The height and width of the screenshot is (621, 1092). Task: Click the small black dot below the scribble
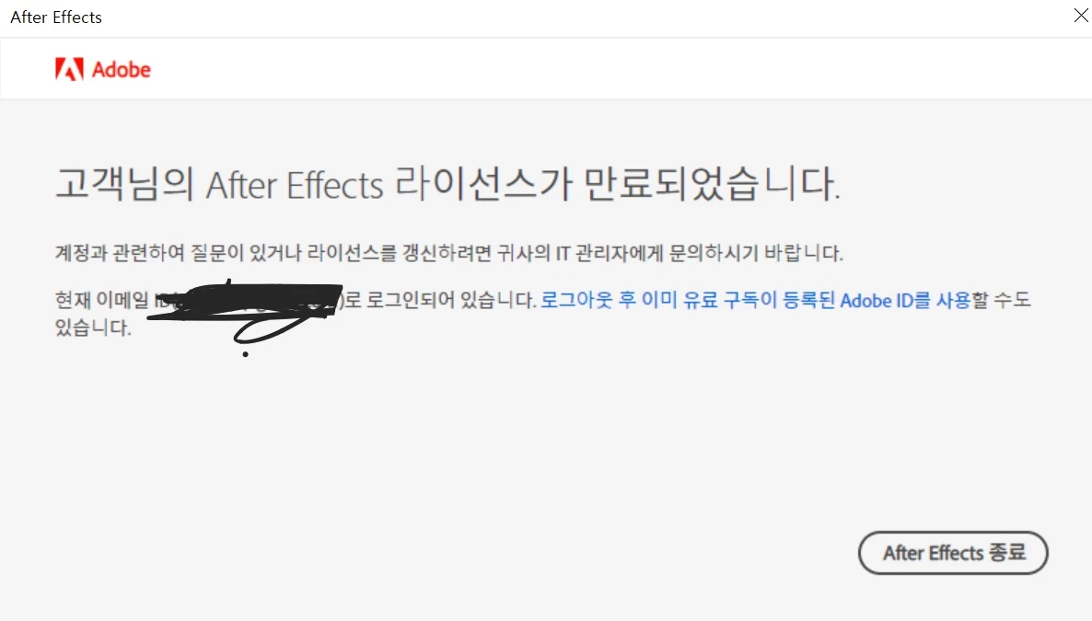pyautogui.click(x=245, y=354)
